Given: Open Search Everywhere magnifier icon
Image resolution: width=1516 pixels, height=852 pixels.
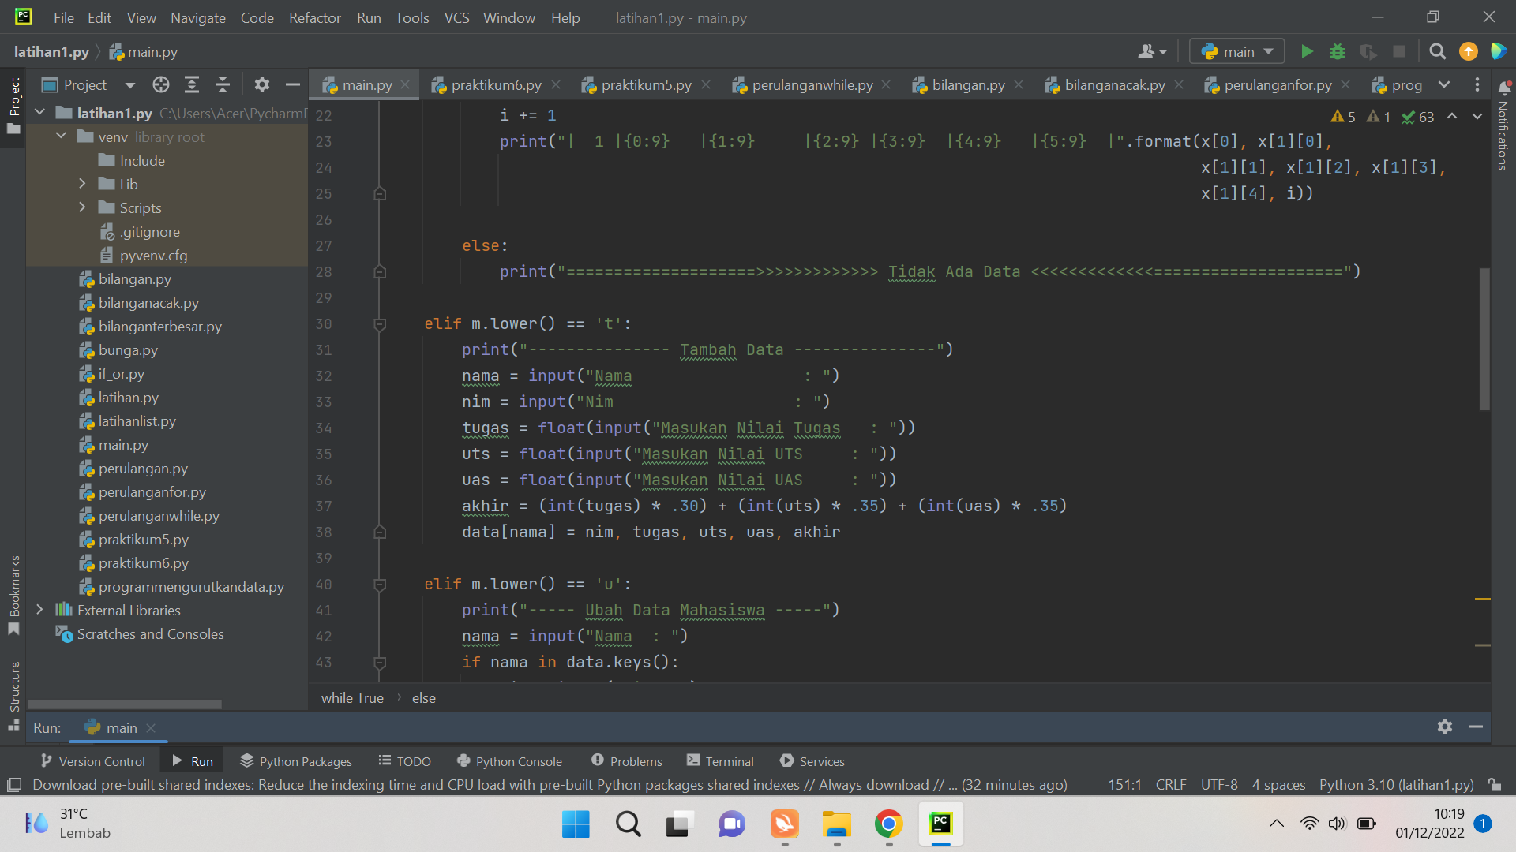Looking at the screenshot, I should [1438, 52].
